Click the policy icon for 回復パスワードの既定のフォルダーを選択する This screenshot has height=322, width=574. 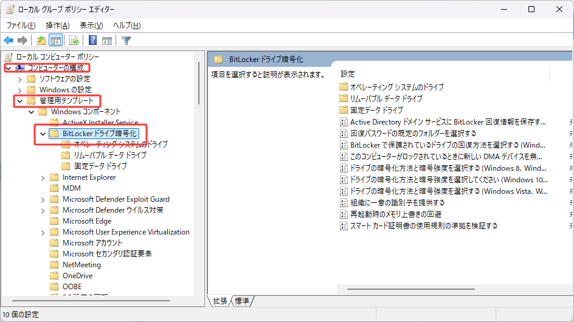[344, 133]
